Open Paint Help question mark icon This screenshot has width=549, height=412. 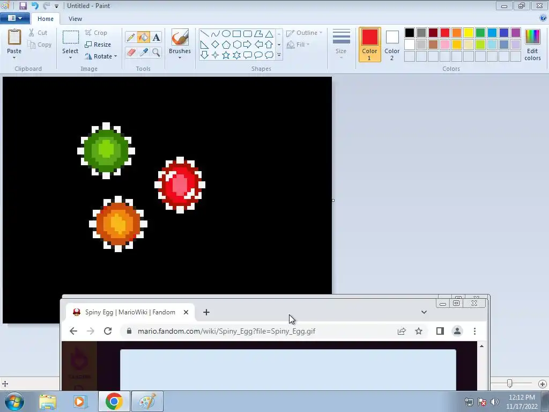click(x=543, y=18)
